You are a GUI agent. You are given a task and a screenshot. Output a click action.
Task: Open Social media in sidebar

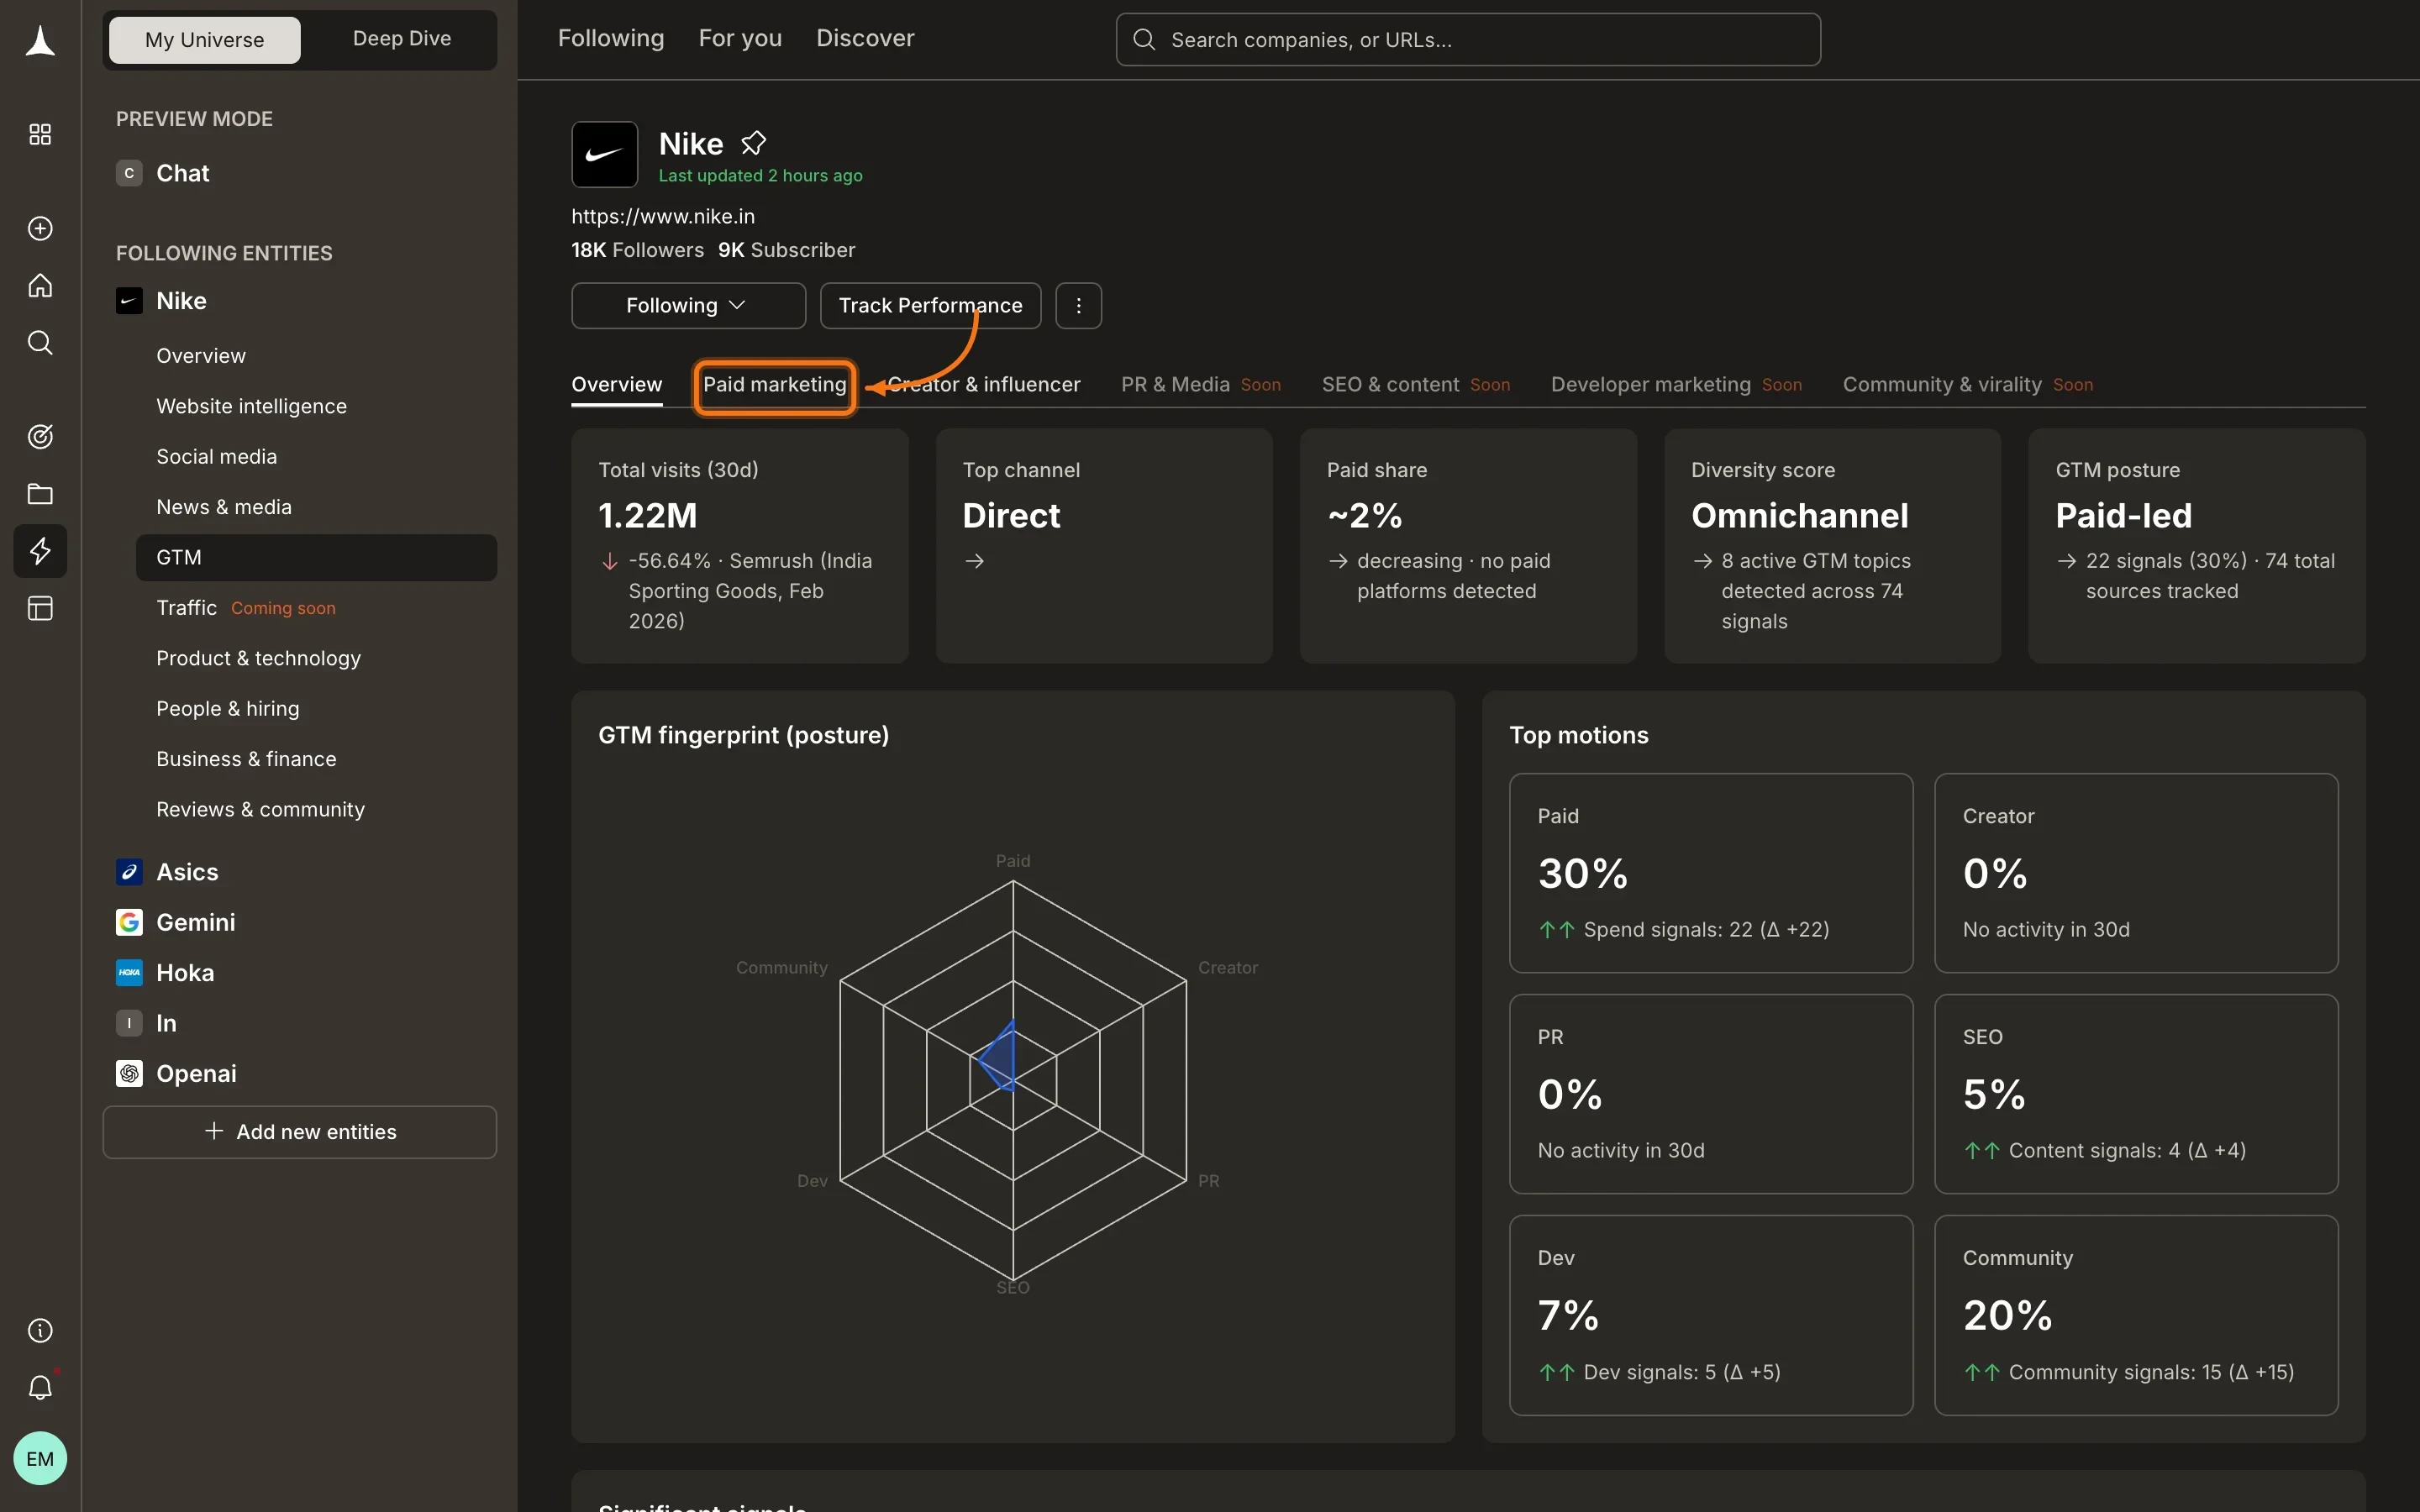click(x=217, y=457)
